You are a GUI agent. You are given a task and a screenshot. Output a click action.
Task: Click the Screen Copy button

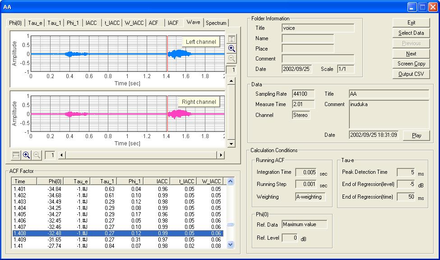pos(411,64)
